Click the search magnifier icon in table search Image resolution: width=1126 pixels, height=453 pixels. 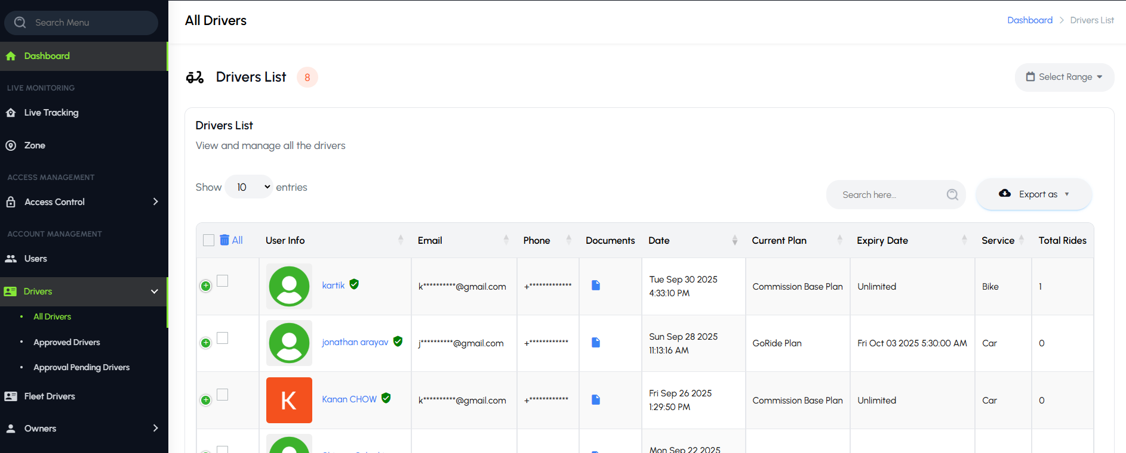(952, 195)
